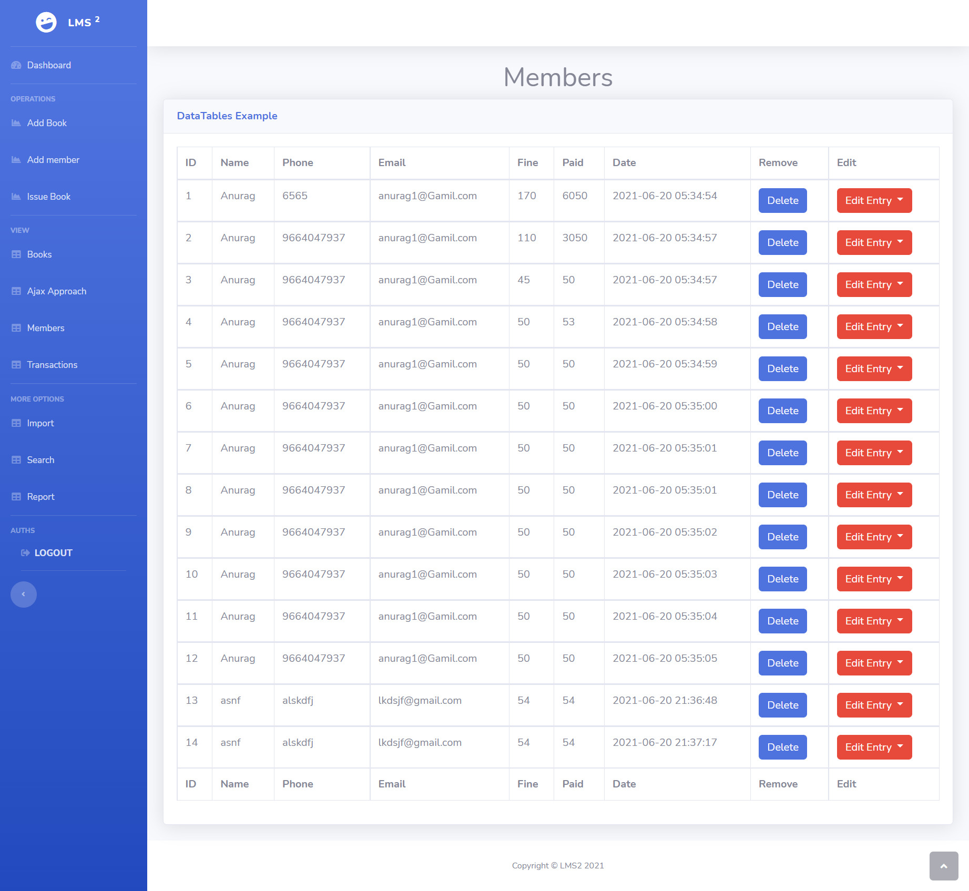Open Edit Entry dropdown for member 9
Viewport: 969px width, 891px height.
[x=874, y=537]
